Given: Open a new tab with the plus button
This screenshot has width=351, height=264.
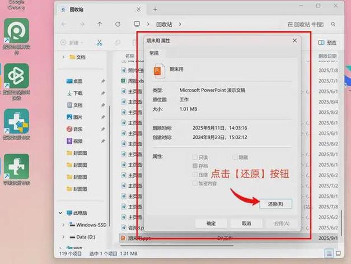Looking at the screenshot, I should [x=155, y=9].
